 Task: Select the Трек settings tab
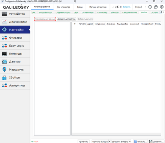tap(33, 12)
